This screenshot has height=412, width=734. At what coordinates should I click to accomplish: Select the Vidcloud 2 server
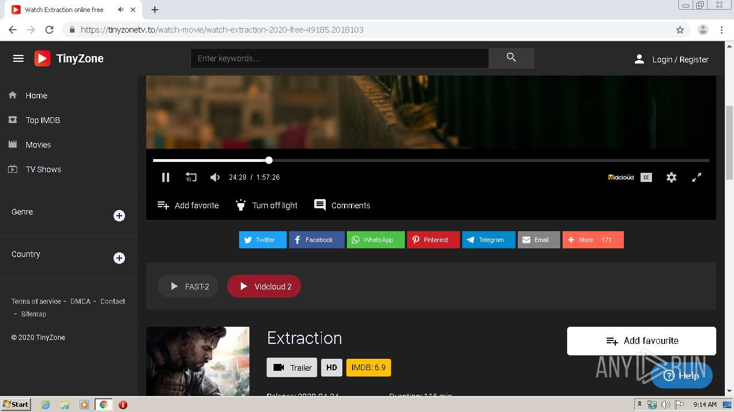tap(264, 286)
